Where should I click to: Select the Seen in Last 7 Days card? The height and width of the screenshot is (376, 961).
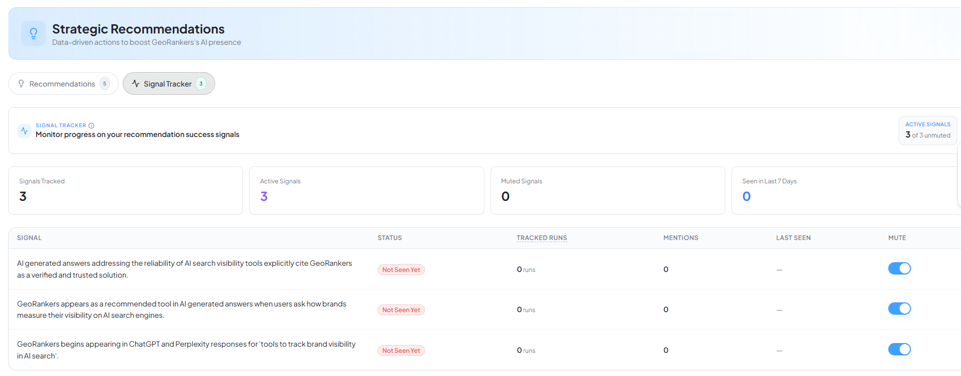(x=846, y=191)
